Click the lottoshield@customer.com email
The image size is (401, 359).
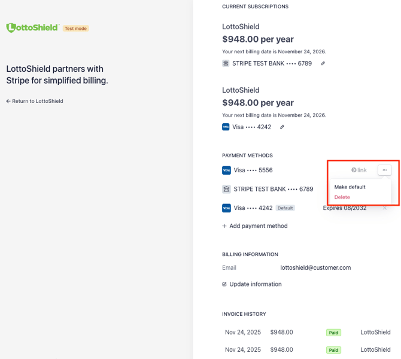(315, 267)
